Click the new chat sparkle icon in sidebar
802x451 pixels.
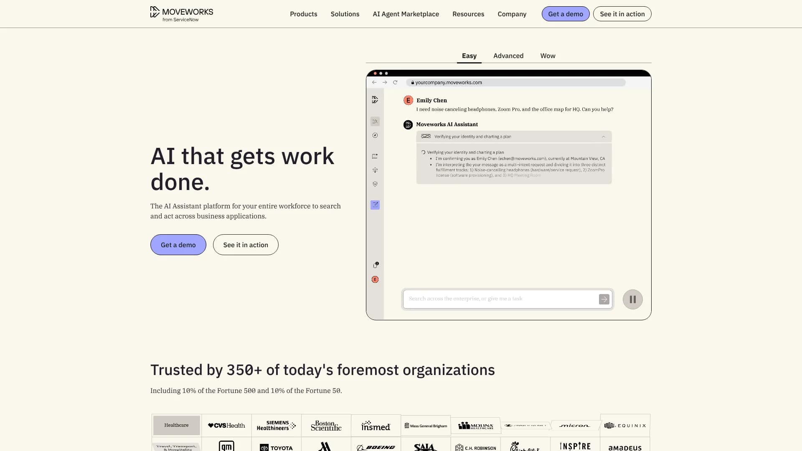pos(375,156)
